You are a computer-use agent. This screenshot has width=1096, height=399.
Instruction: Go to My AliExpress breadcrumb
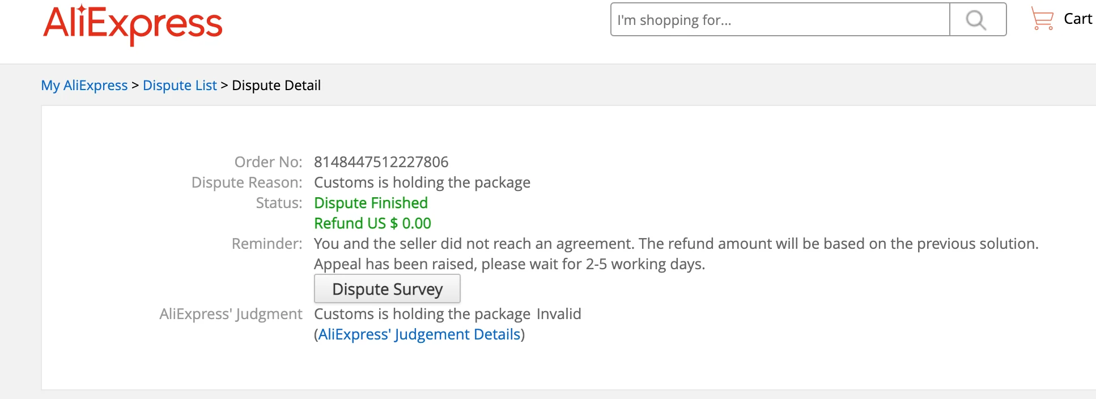[84, 86]
